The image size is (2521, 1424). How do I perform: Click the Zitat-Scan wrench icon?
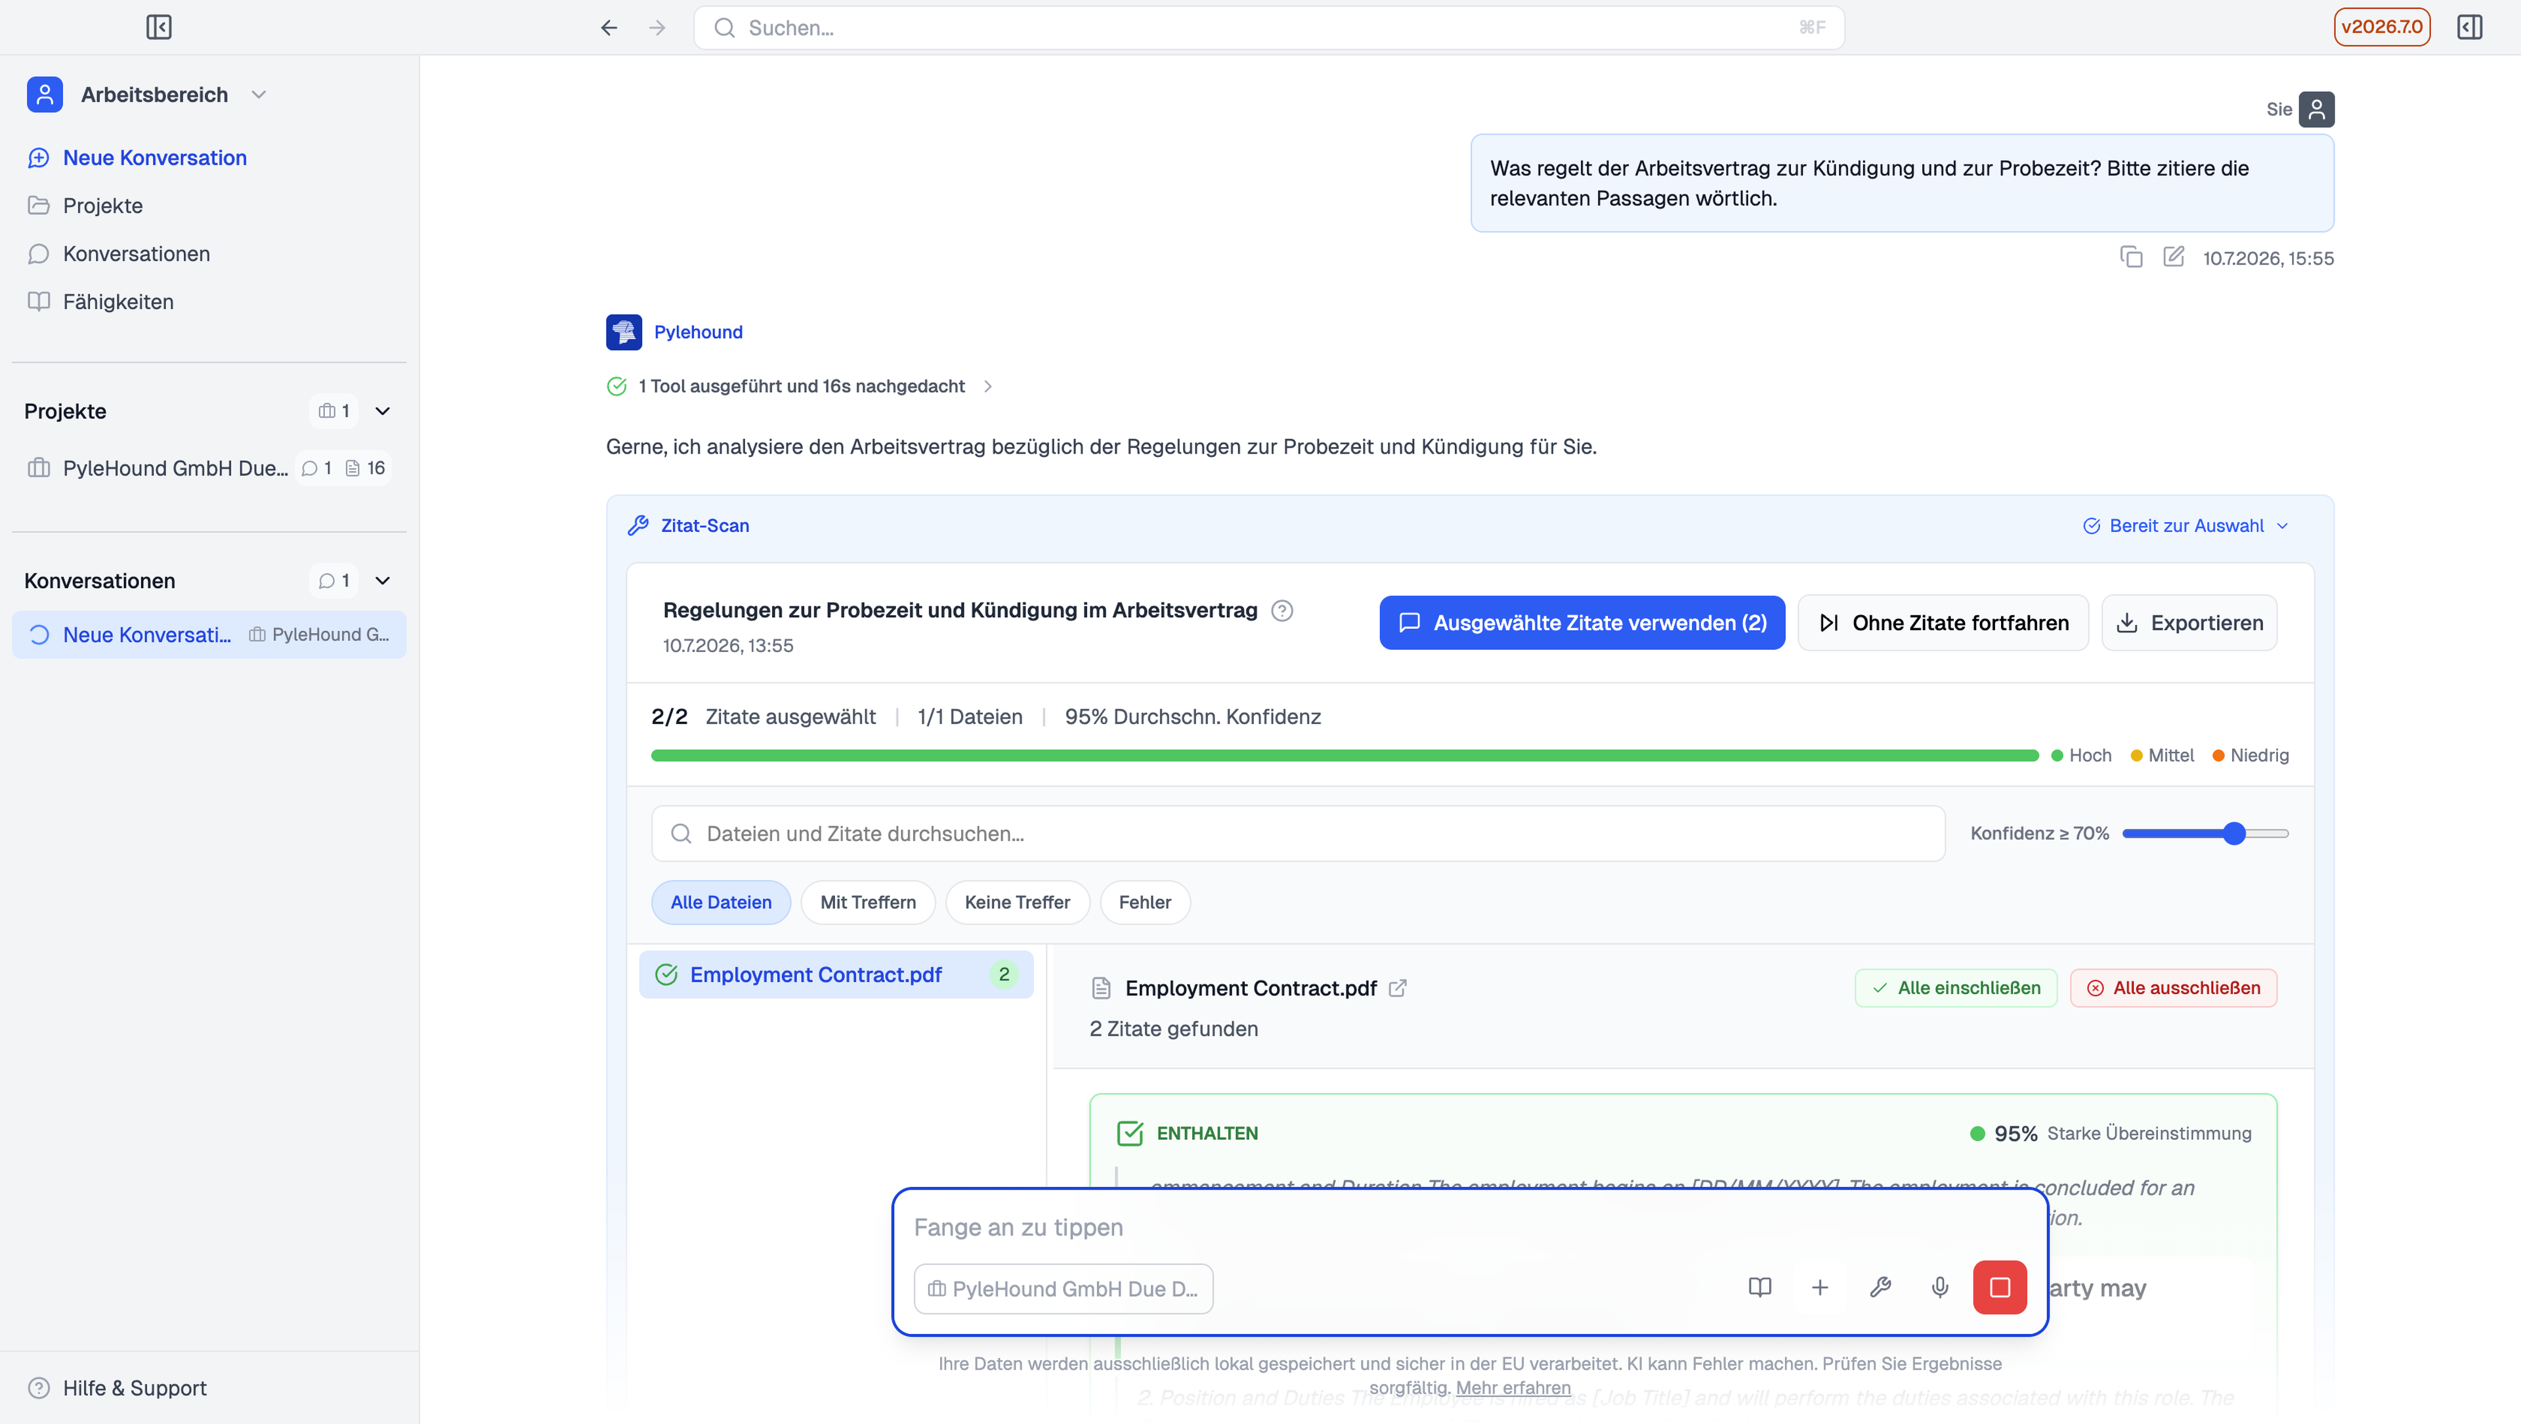pyautogui.click(x=637, y=526)
